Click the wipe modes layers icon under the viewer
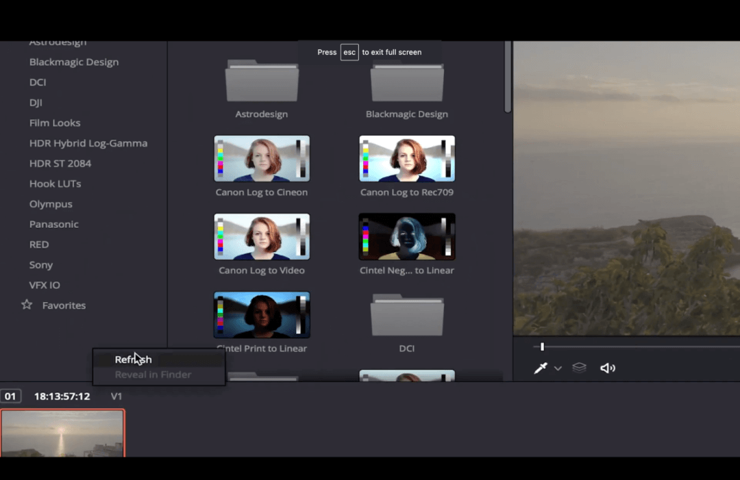Image resolution: width=740 pixels, height=480 pixels. coord(579,368)
